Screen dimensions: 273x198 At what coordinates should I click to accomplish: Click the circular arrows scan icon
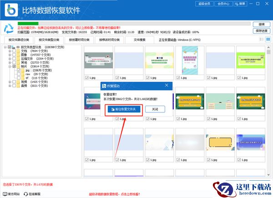coord(9,29)
